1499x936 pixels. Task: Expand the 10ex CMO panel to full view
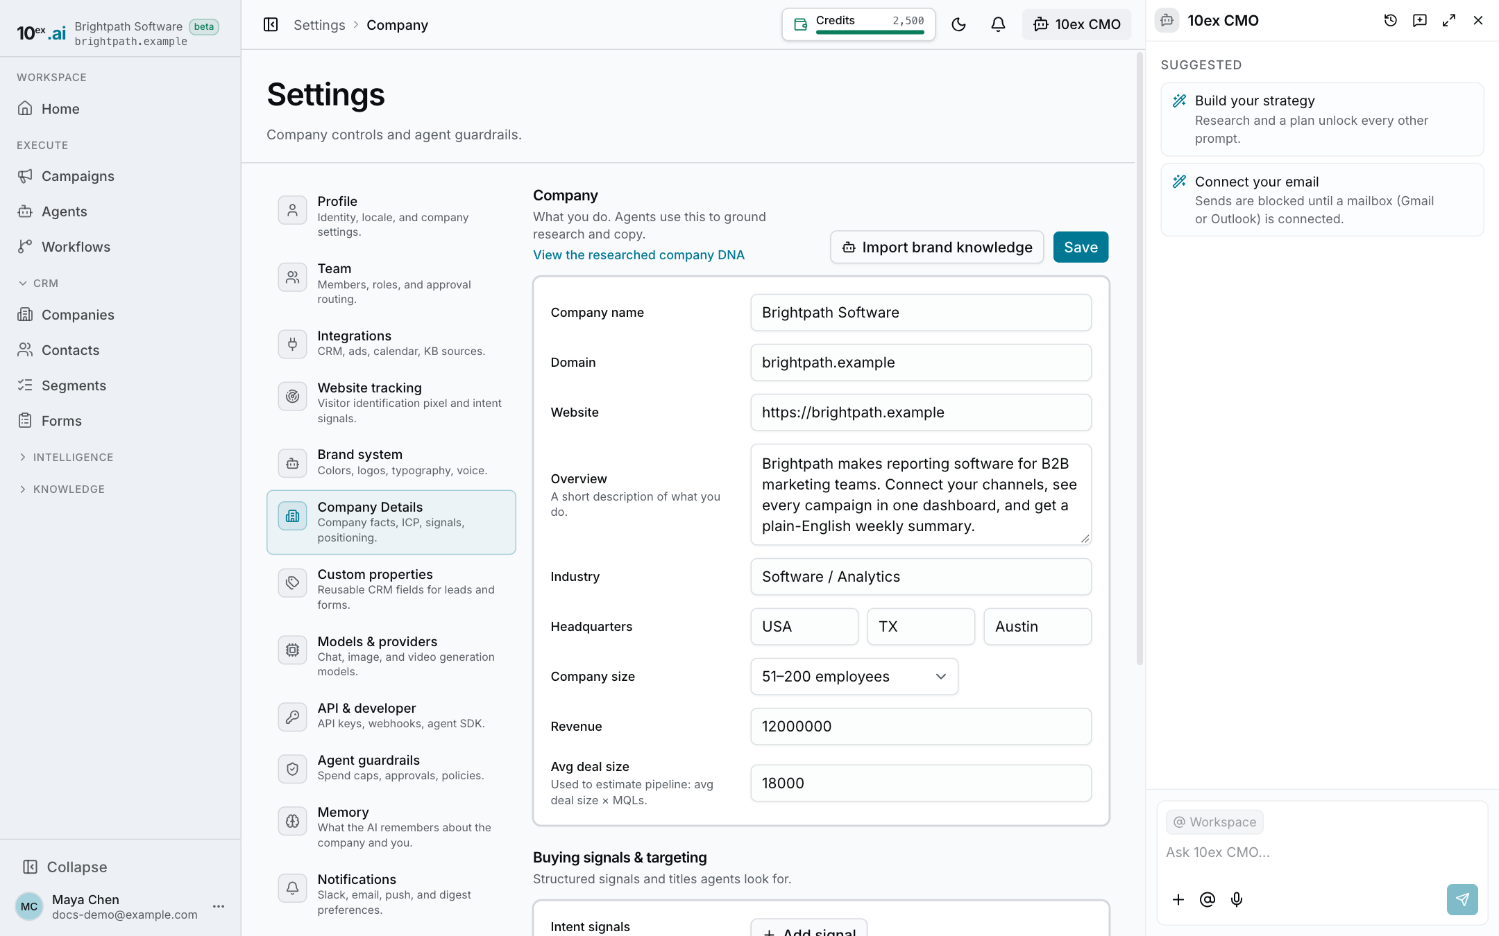click(1448, 21)
